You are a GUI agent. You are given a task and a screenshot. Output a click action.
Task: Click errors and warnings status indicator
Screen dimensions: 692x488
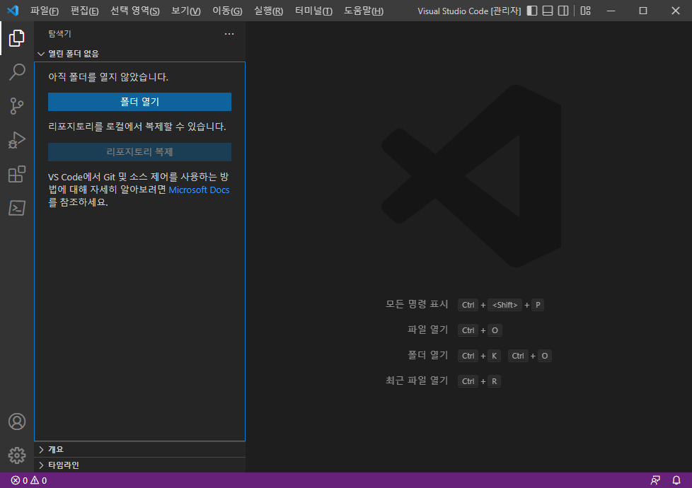click(29, 480)
